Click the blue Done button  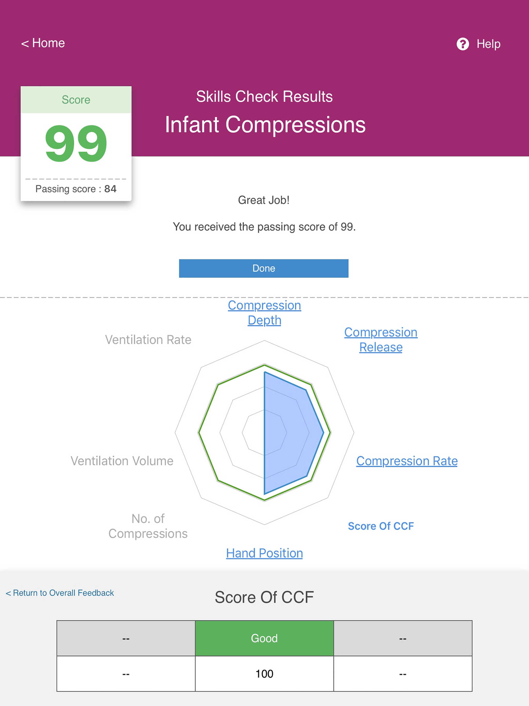[263, 268]
